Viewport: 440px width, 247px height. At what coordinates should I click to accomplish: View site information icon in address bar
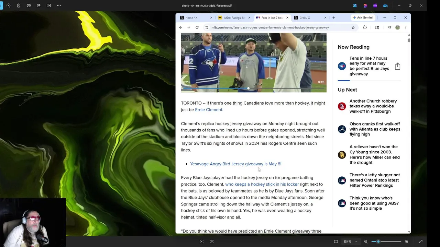pos(207,27)
